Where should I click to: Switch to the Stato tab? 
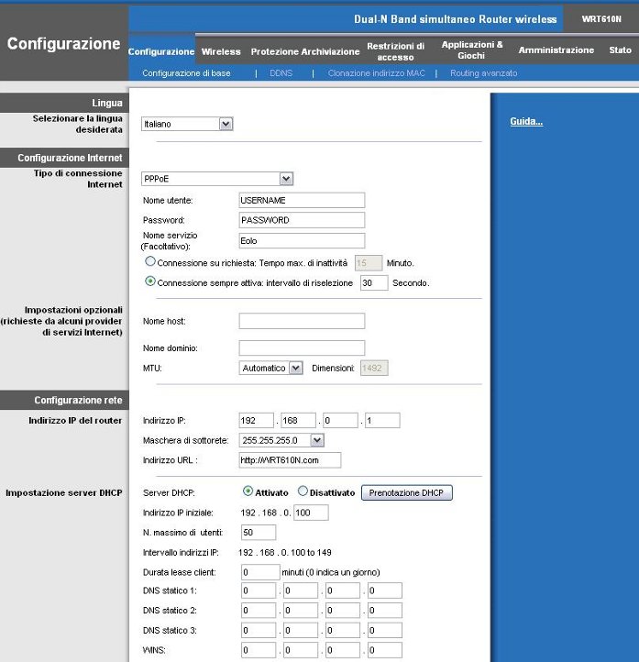[x=620, y=50]
